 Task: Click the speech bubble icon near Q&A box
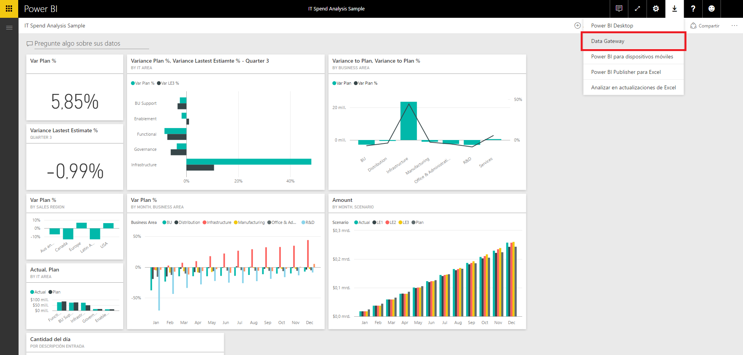pyautogui.click(x=29, y=43)
